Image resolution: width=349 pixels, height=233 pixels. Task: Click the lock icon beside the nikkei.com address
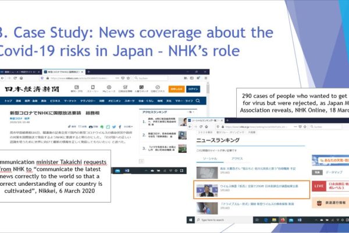point(48,78)
